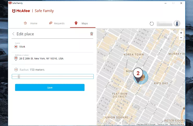The image size is (193, 126).
Task: Click the UNION SQUARE map label
Action: point(117,117)
